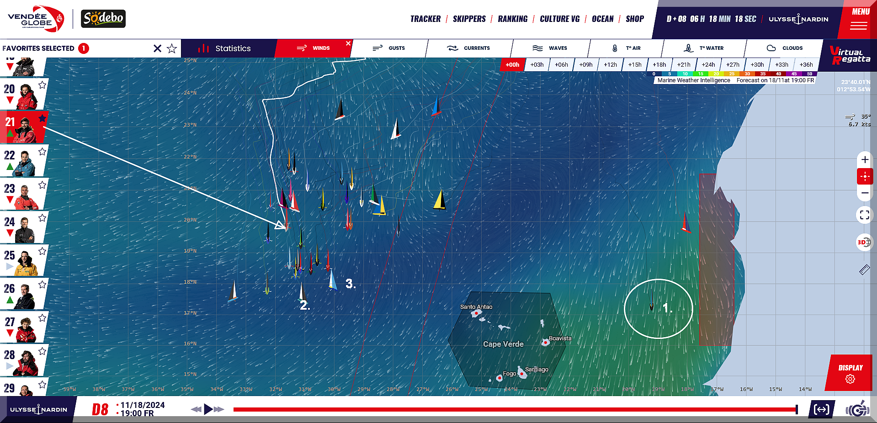Turn off the Winds layer
Screen dimensions: 877x423
pos(348,43)
